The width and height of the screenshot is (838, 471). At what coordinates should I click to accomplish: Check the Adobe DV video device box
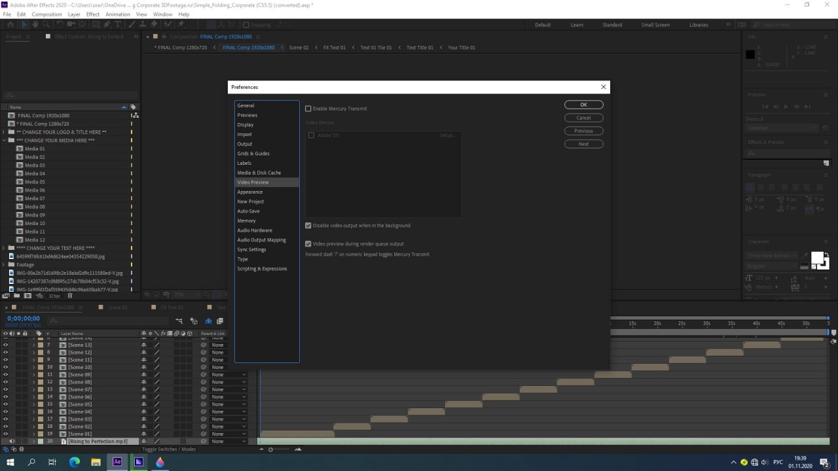coord(311,135)
